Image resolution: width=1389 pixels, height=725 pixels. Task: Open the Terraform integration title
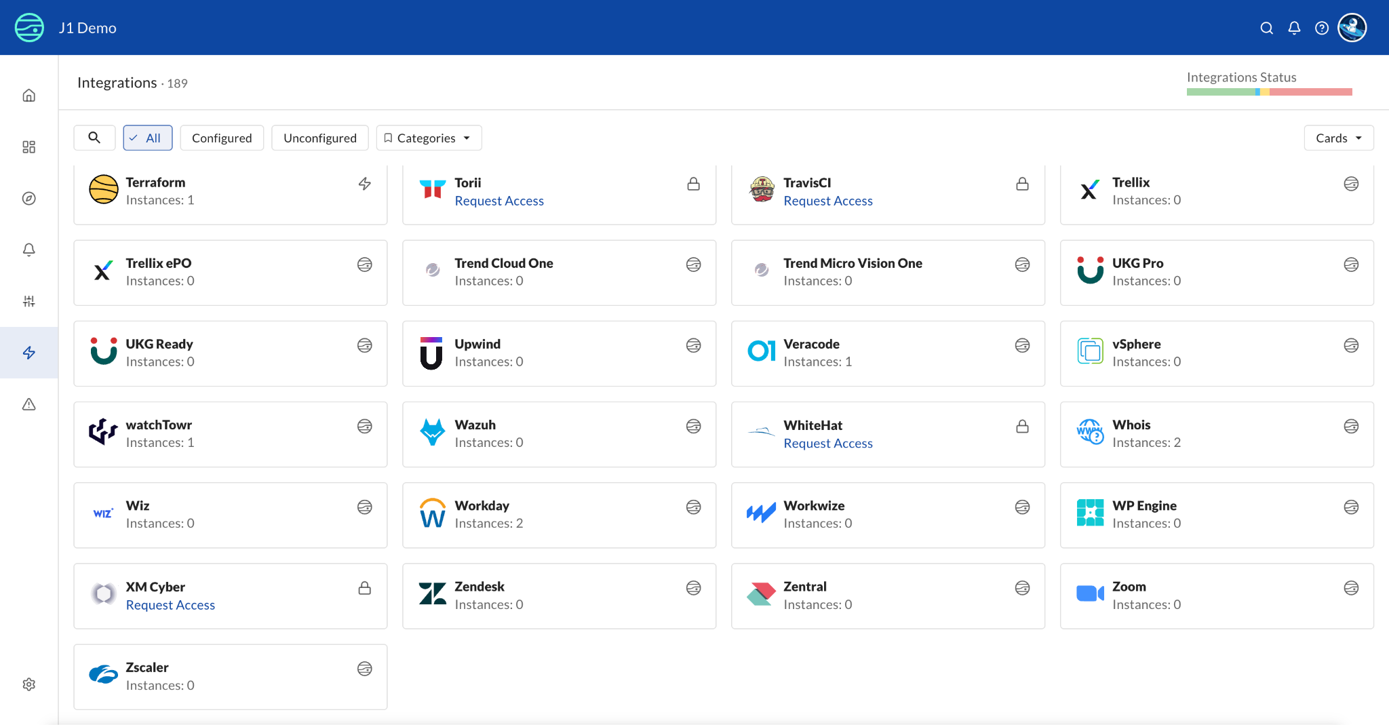(x=155, y=182)
